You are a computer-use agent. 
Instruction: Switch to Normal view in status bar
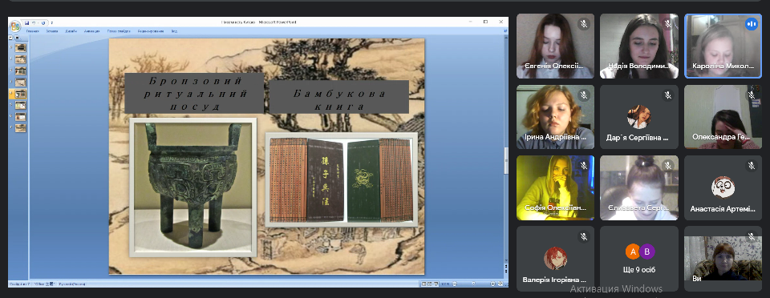(423, 284)
